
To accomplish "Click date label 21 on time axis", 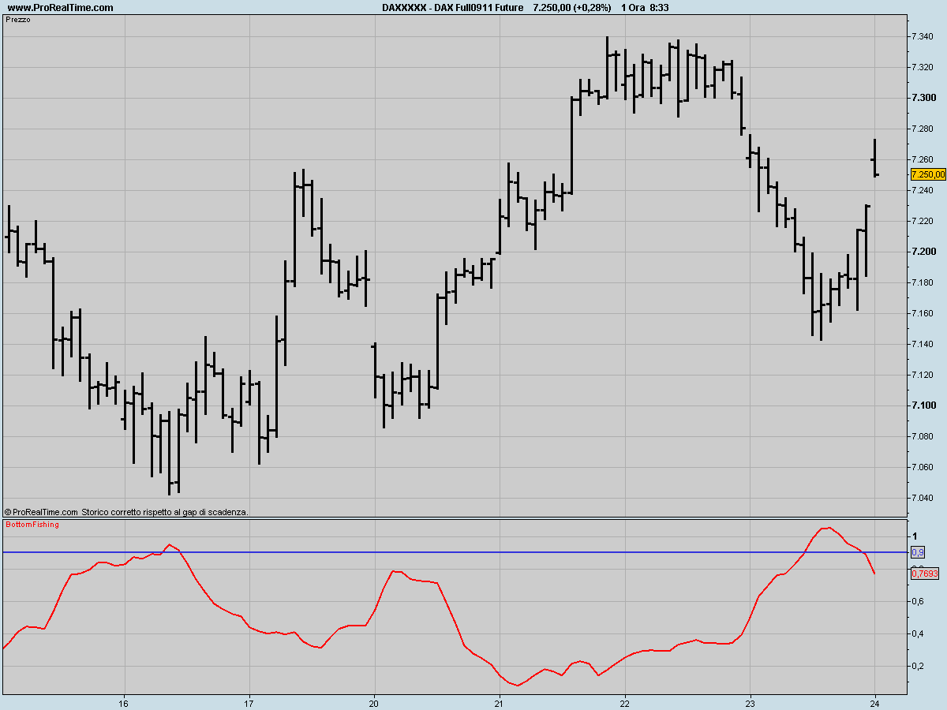I will click(500, 702).
